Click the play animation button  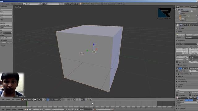click(73, 109)
